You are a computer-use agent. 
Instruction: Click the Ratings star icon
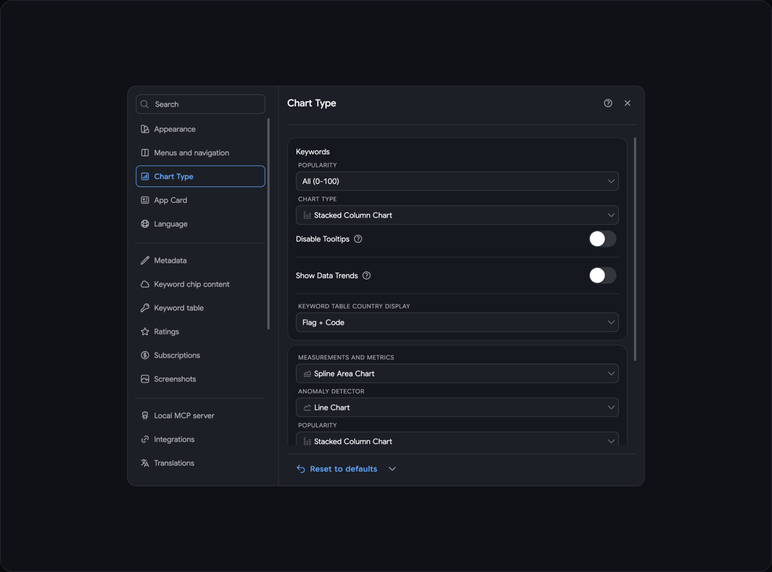[x=145, y=332]
